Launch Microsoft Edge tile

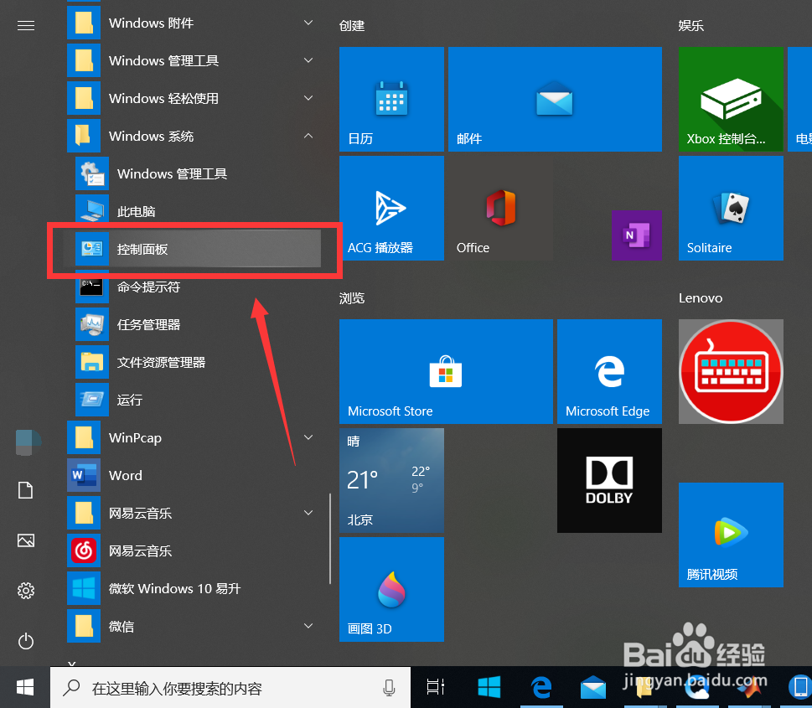609,371
